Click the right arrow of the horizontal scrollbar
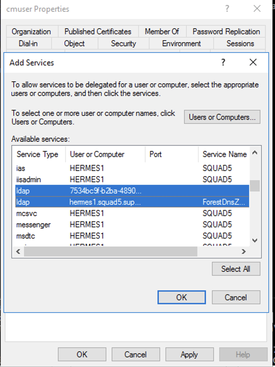This screenshot has height=367, width=275. click(x=243, y=252)
